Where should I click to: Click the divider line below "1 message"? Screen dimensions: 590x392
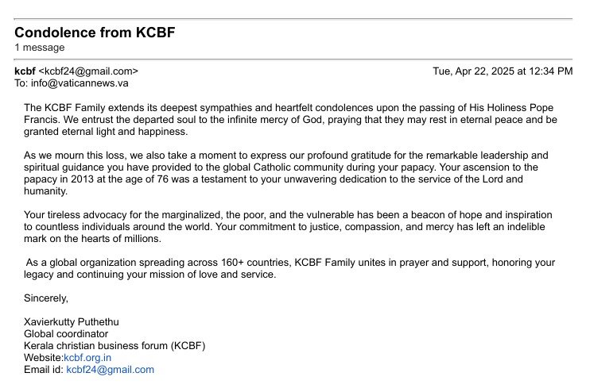click(293, 59)
